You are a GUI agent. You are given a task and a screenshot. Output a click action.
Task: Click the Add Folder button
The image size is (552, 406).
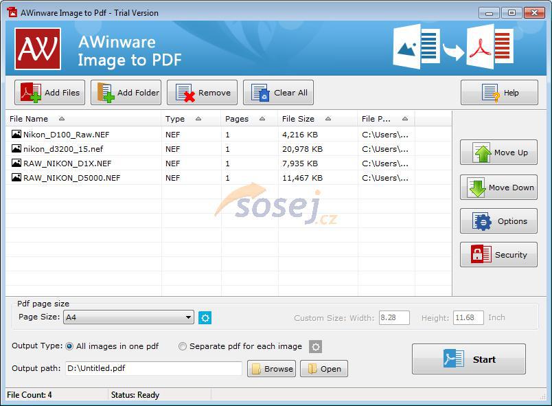[126, 93]
